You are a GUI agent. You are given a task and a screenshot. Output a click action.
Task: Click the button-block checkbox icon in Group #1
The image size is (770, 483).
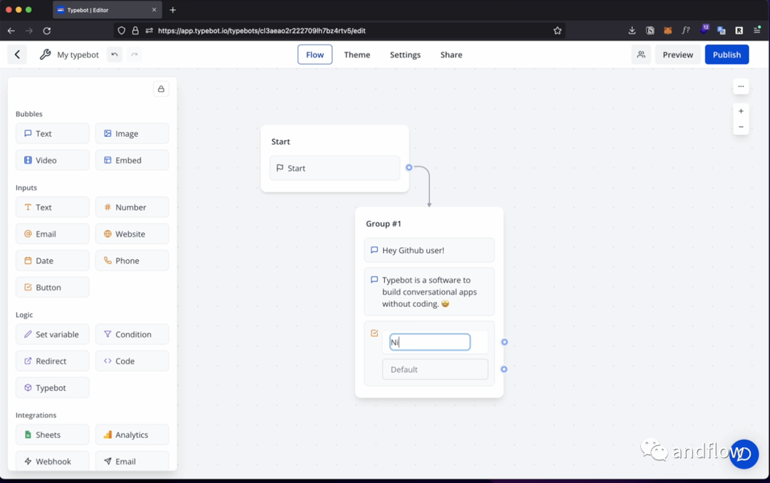(x=374, y=333)
